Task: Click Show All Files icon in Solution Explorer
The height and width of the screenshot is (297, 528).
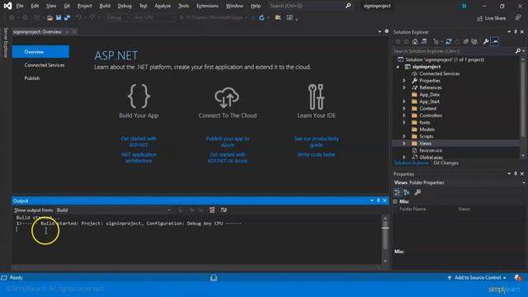Action: (x=474, y=41)
